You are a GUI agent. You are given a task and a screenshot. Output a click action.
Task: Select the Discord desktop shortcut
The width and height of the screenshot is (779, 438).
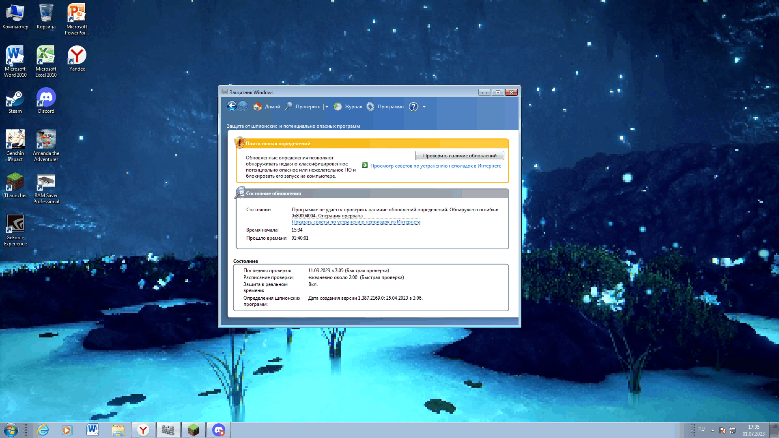(46, 101)
